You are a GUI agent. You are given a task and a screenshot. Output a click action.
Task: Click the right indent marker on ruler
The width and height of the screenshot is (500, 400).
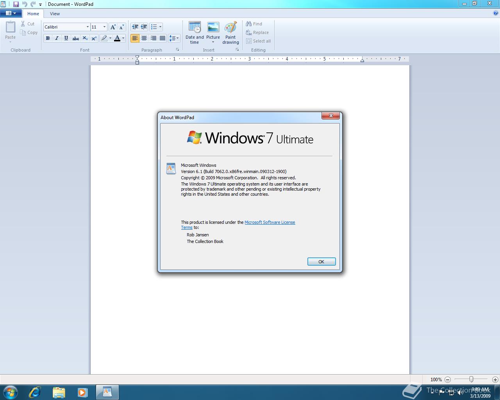362,60
